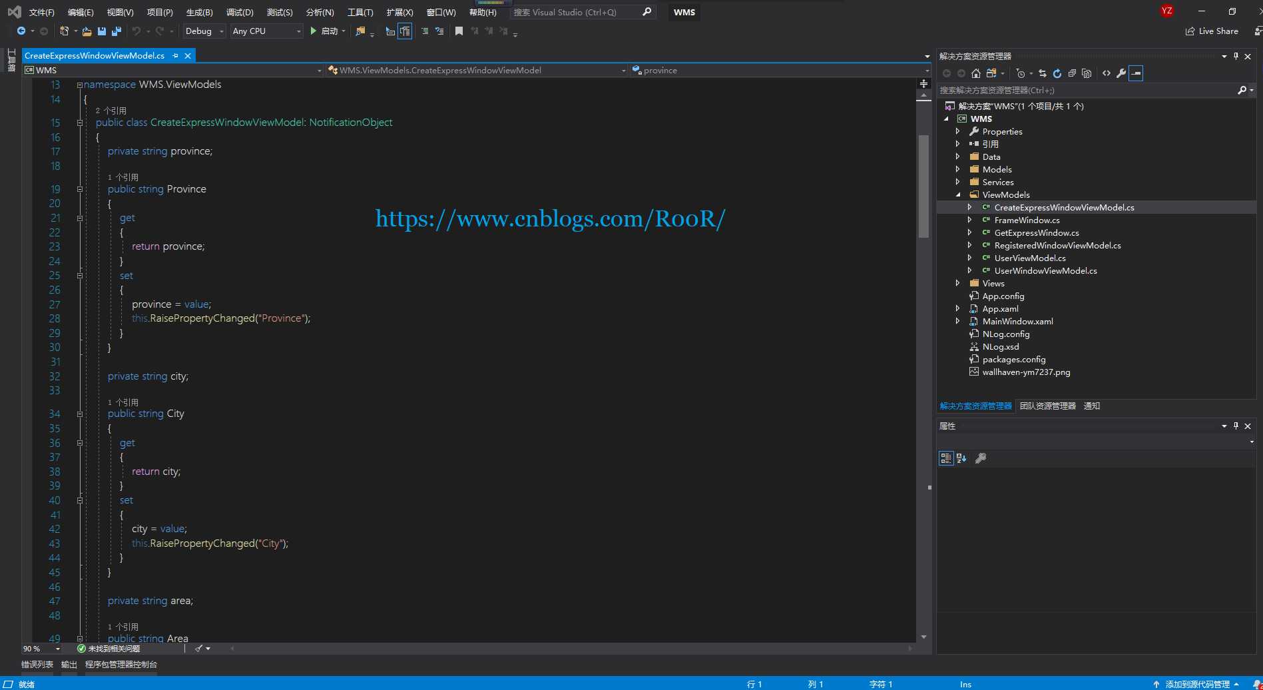Open the province member navigation dropdown
Viewport: 1263px width, 690px height.
click(780, 70)
